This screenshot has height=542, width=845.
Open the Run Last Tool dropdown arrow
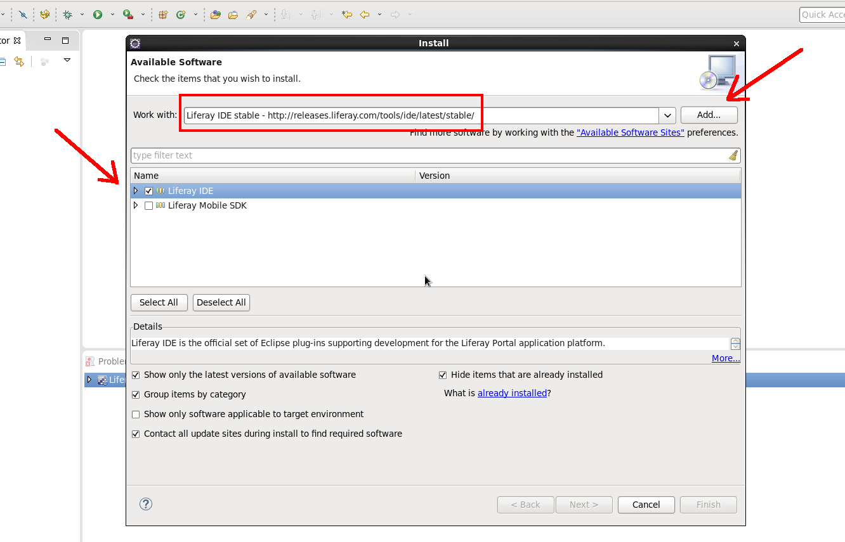[143, 14]
